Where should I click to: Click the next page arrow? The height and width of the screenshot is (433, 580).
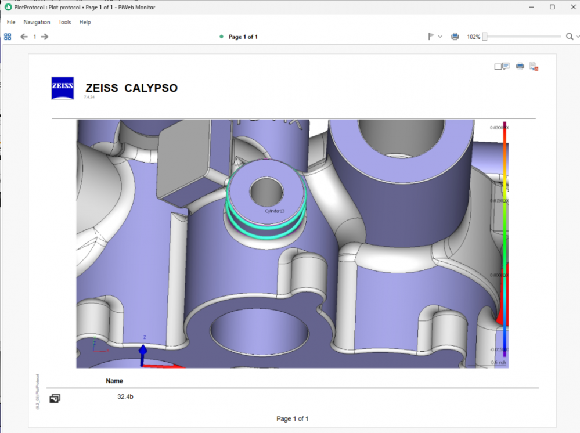pyautogui.click(x=45, y=36)
